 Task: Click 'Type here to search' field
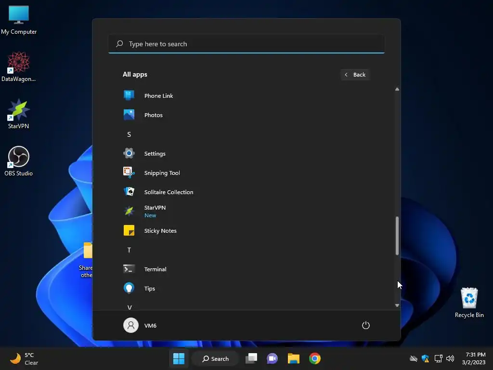click(x=246, y=44)
